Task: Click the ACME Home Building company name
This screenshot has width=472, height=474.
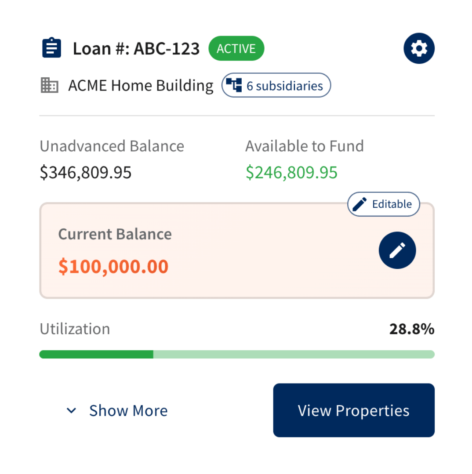Action: coord(141,85)
